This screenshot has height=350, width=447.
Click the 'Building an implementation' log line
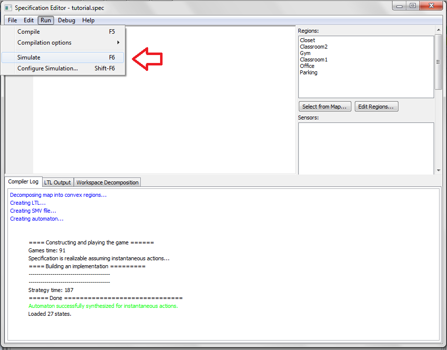coord(87,266)
